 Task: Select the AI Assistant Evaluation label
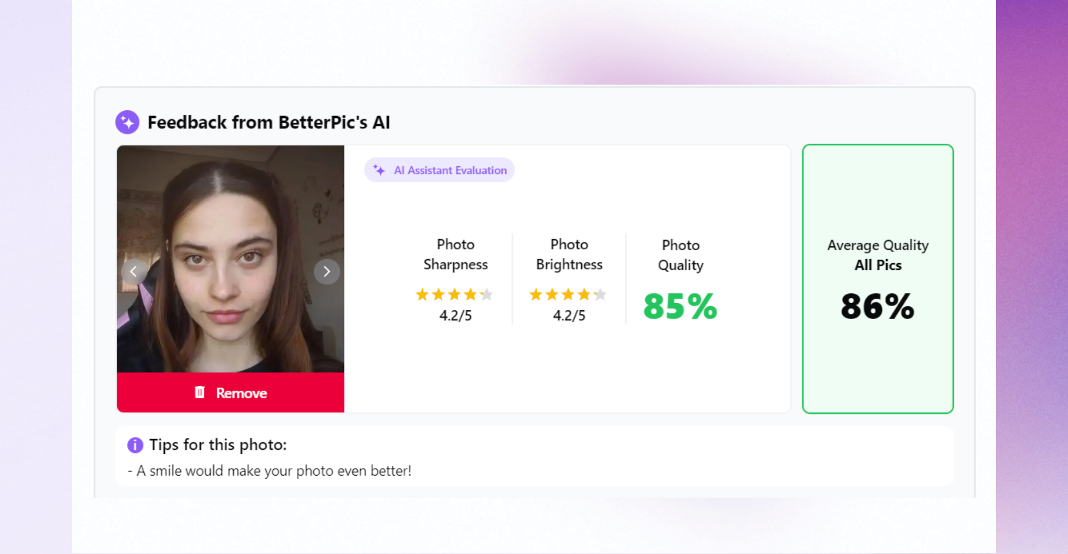coord(450,170)
